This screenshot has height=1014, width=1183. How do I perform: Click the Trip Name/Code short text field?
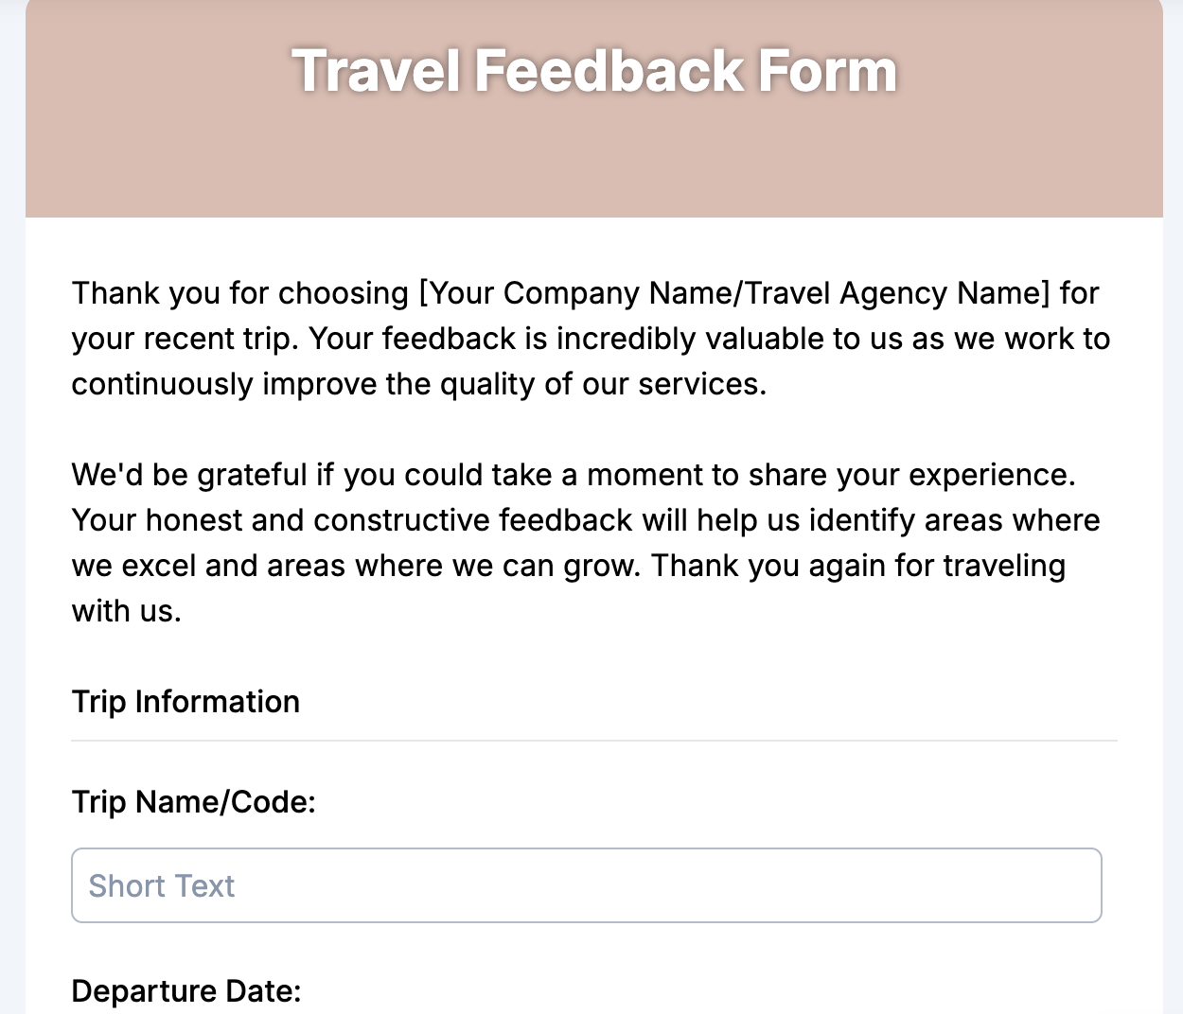[x=587, y=884]
